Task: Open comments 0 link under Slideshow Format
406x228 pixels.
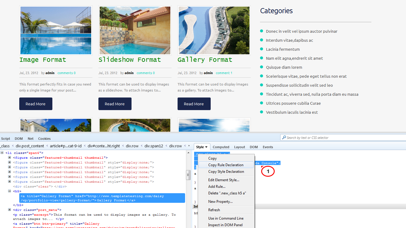Action: point(146,73)
